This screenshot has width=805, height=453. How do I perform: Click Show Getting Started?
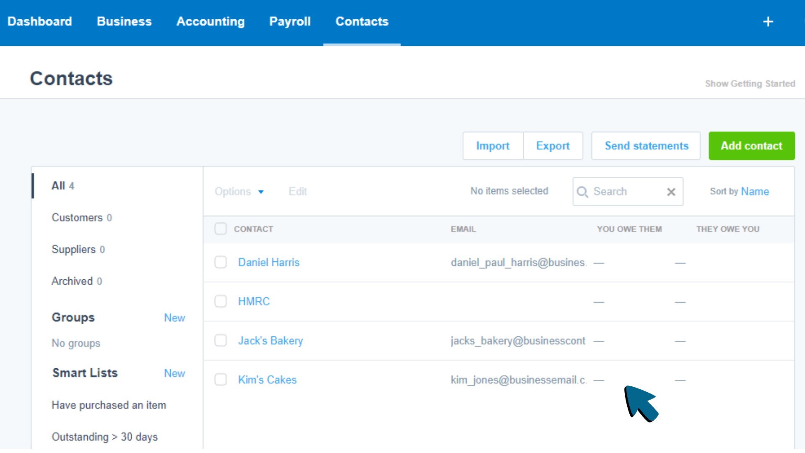coord(750,83)
